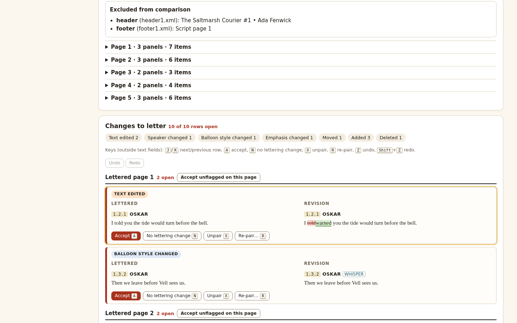The image size is (517, 323).
Task: Click the Redo button
Action: click(x=135, y=163)
